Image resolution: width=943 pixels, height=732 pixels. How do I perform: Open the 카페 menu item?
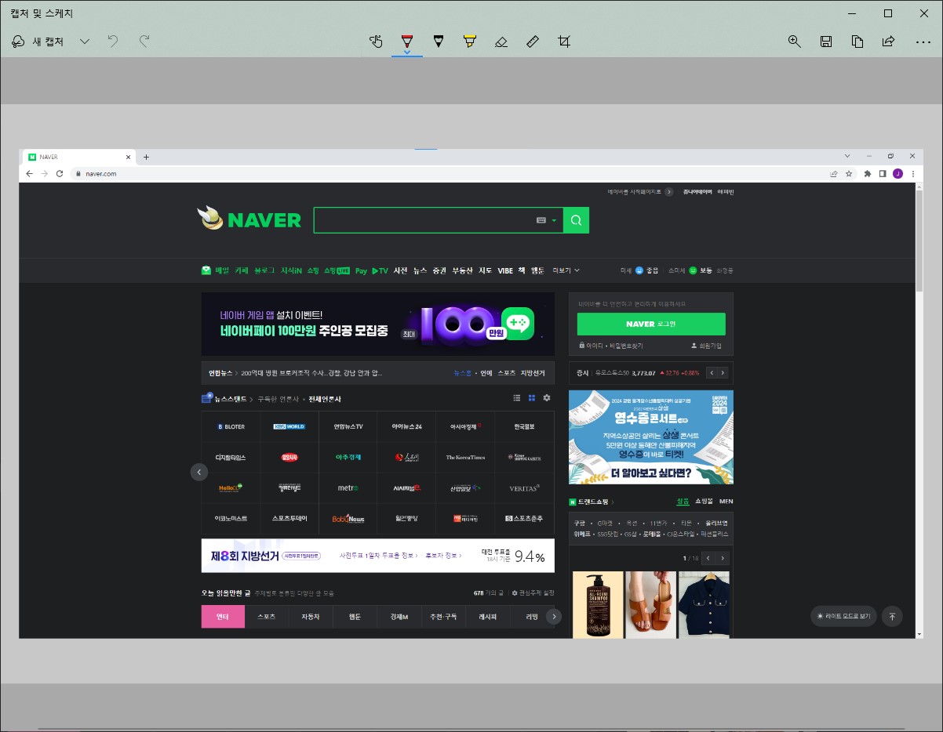[x=241, y=270]
